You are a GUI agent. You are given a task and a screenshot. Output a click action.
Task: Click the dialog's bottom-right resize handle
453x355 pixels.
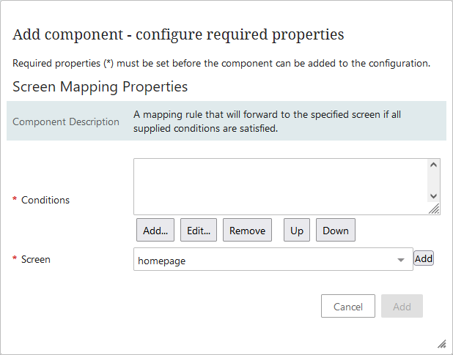(x=441, y=343)
